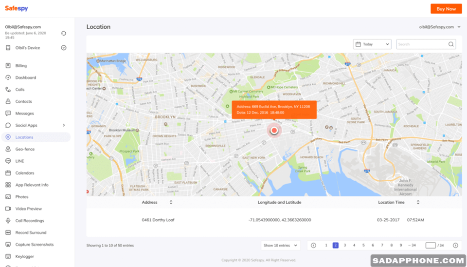Sort by the Address column arrows

tap(171, 202)
